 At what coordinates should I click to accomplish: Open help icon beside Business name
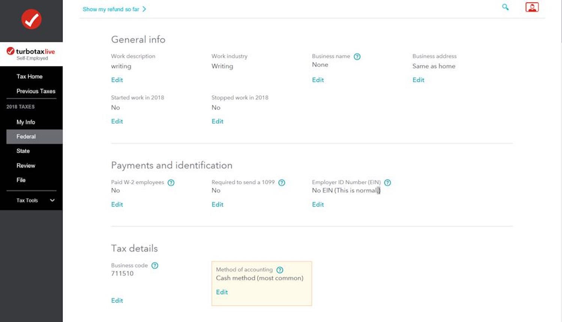357,57
